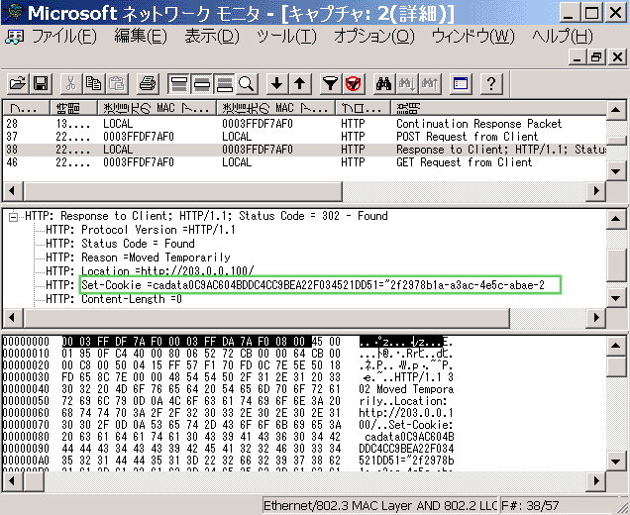This screenshot has height=515, width=630.
Task: Open the 編集(E) menu
Action: pos(141,37)
